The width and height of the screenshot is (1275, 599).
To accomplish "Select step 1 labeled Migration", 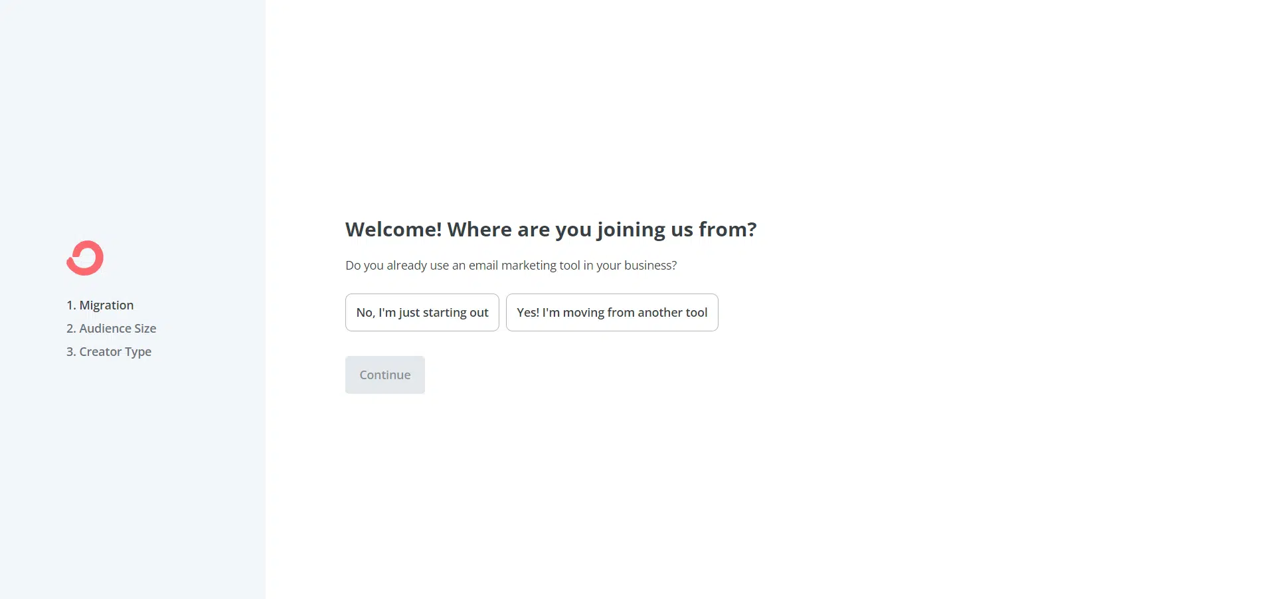I will tap(100, 305).
